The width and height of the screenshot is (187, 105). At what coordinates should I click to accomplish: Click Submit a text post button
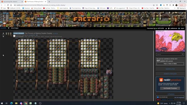click(x=170, y=74)
